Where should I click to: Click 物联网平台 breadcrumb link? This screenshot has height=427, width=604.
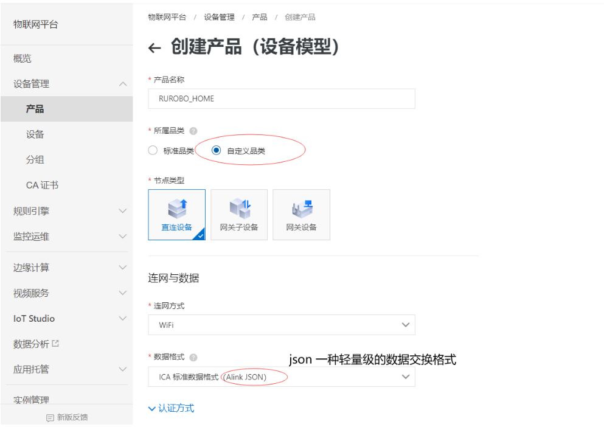(x=167, y=17)
